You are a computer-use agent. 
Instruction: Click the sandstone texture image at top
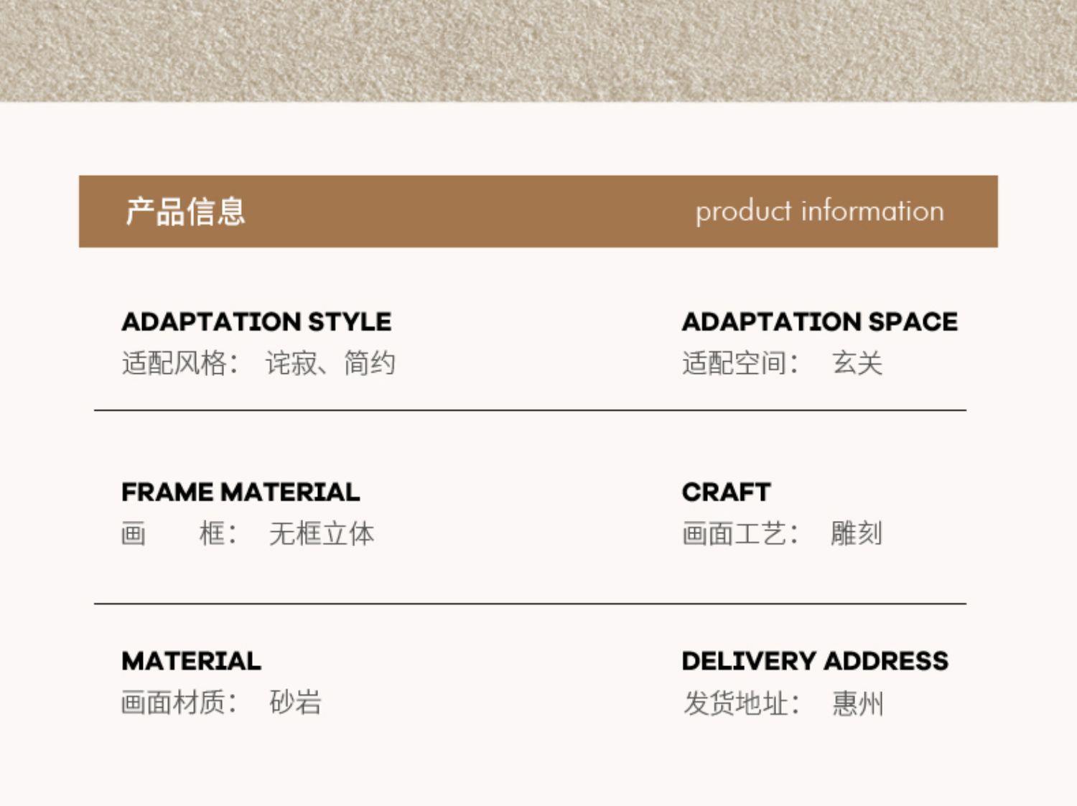pyautogui.click(x=538, y=50)
